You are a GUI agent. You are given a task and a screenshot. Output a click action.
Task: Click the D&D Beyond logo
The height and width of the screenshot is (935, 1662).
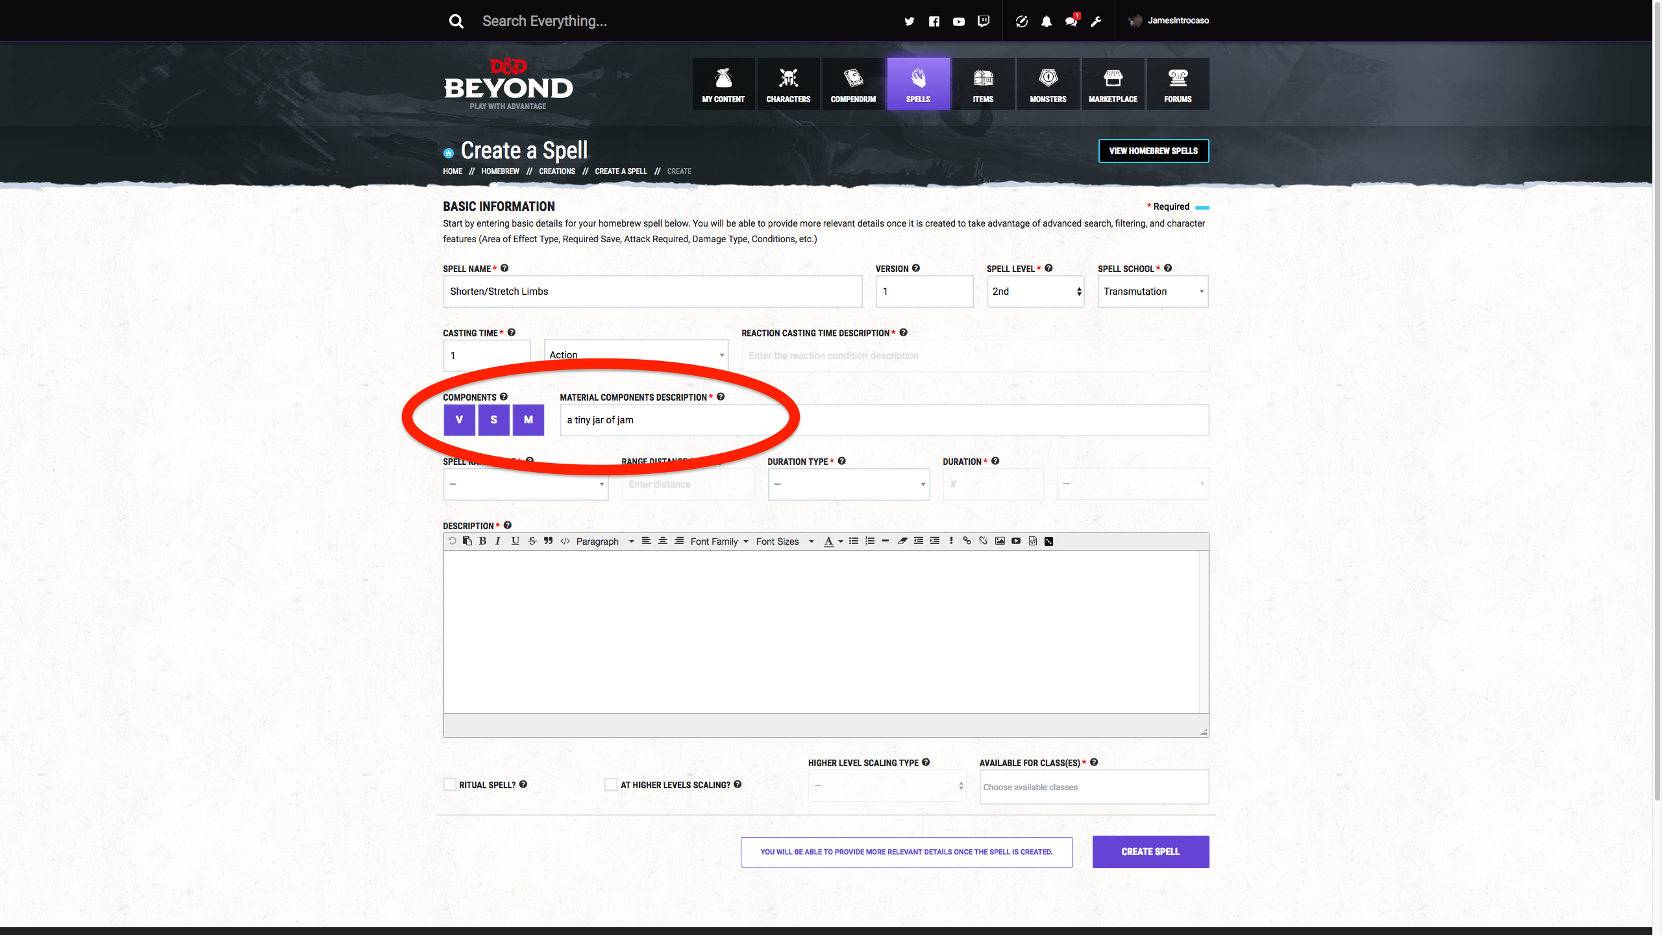coord(508,84)
